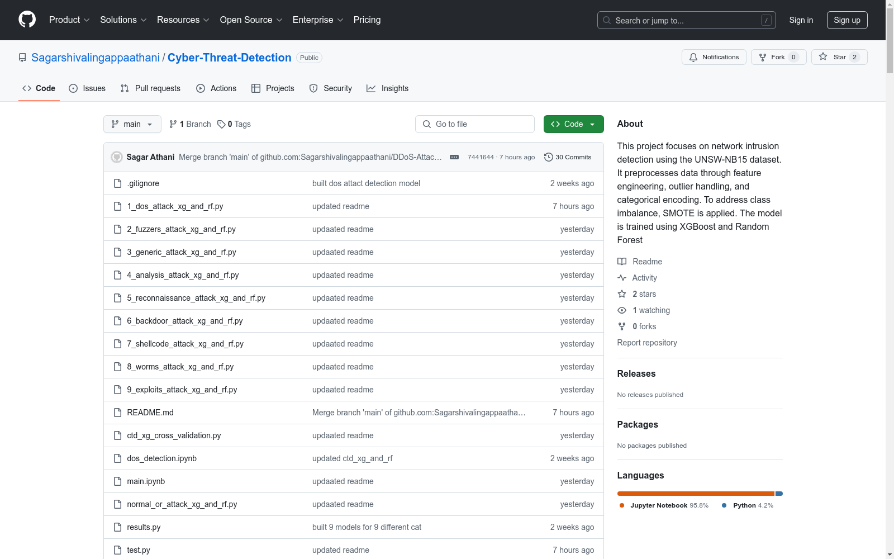Image resolution: width=894 pixels, height=559 pixels.
Task: View the 30 Commits history
Action: (x=568, y=157)
